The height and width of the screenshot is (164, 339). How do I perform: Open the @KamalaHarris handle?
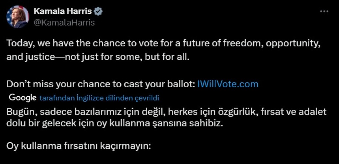click(x=64, y=23)
